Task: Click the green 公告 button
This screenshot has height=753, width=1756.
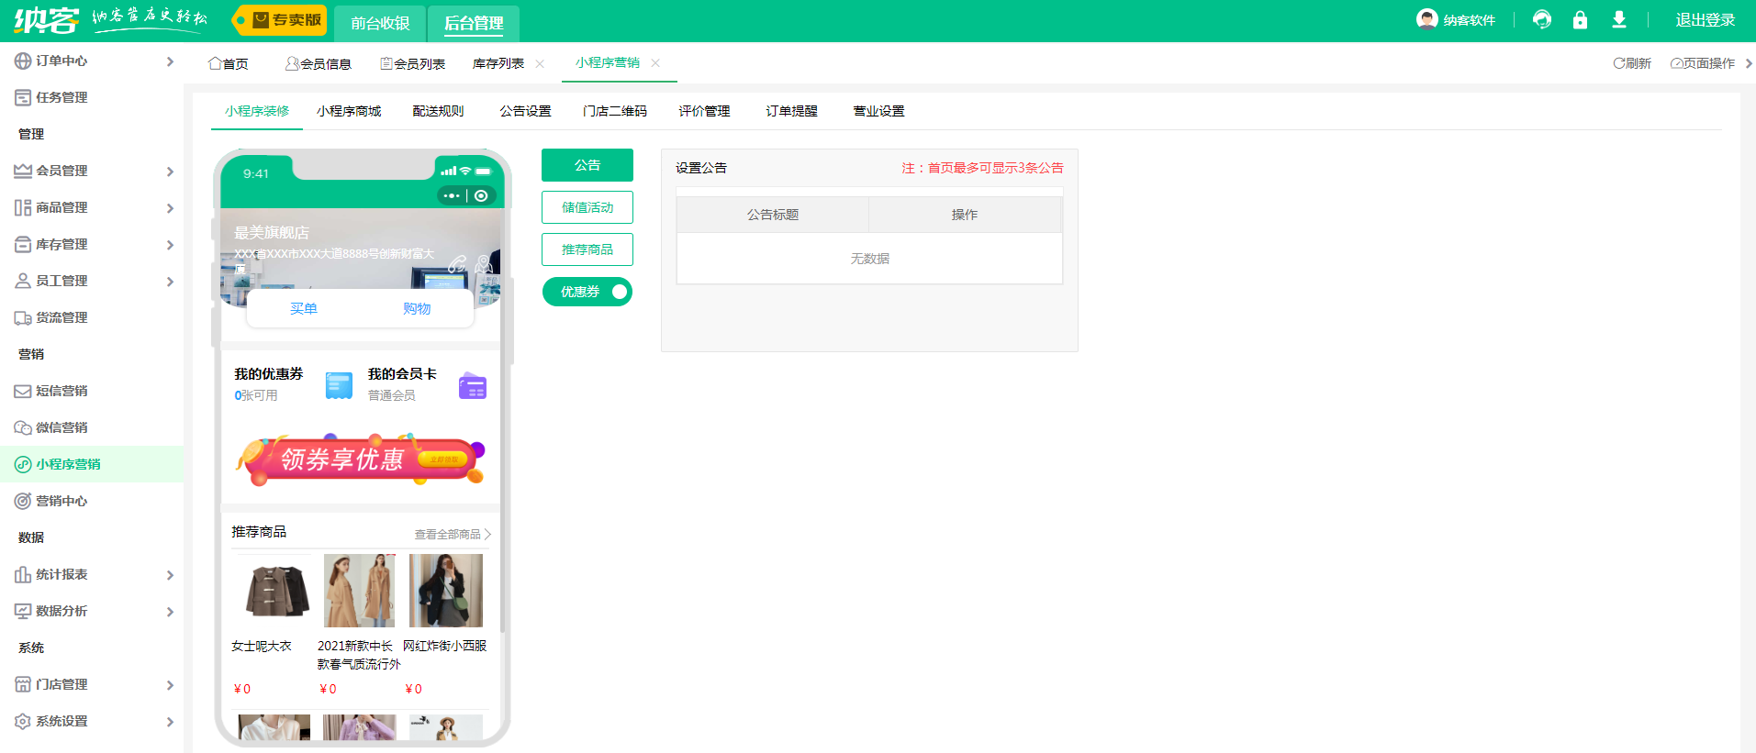Action: pyautogui.click(x=587, y=165)
